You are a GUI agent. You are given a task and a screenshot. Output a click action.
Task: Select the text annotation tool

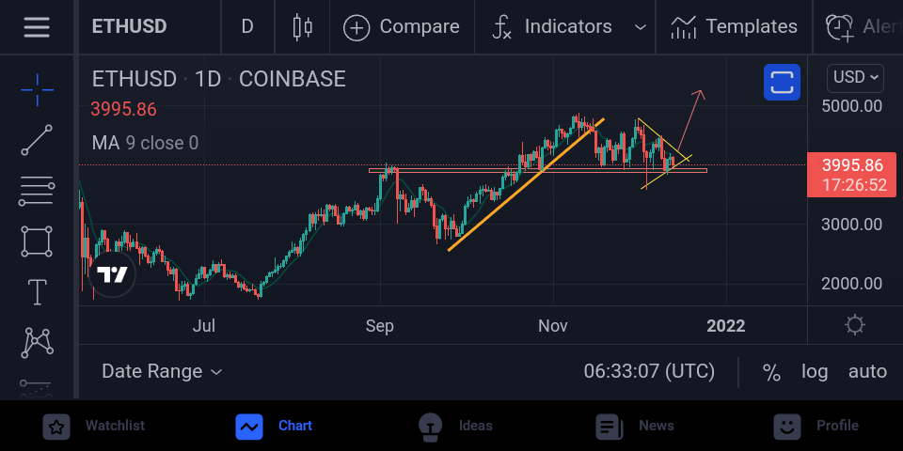coord(37,291)
